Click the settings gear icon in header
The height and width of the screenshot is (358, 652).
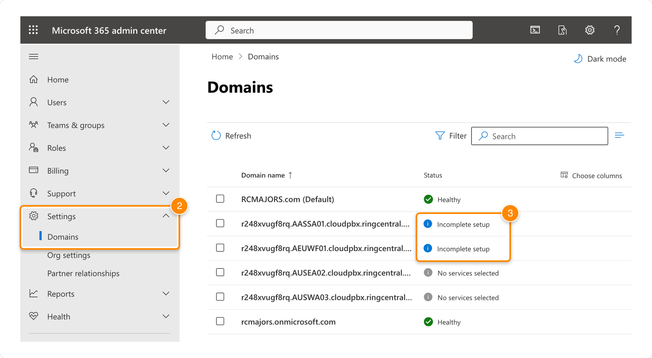tap(590, 30)
